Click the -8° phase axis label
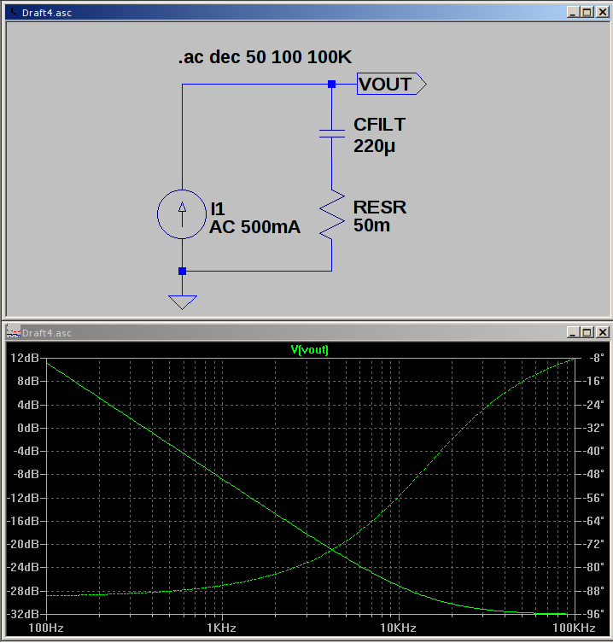The width and height of the screenshot is (613, 643). point(597,358)
